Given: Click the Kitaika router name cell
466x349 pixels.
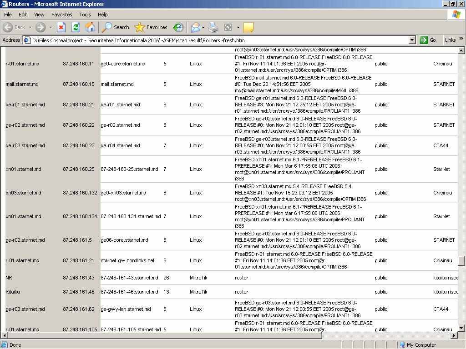Looking at the screenshot, I should tap(13, 292).
